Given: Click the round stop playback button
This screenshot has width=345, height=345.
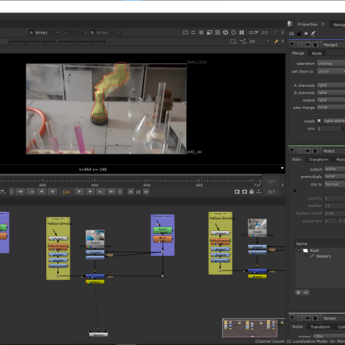Looking at the screenshot, I should [x=120, y=192].
